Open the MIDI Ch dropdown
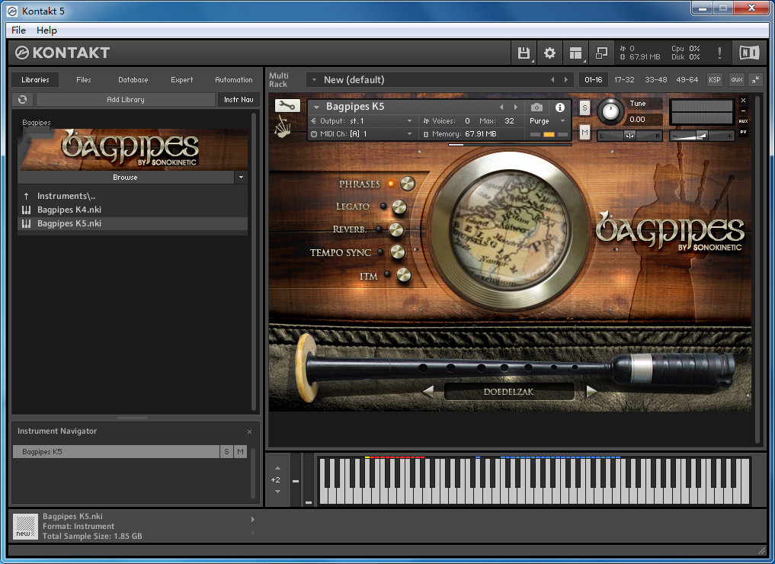Screen dimensions: 775x564 [409, 134]
